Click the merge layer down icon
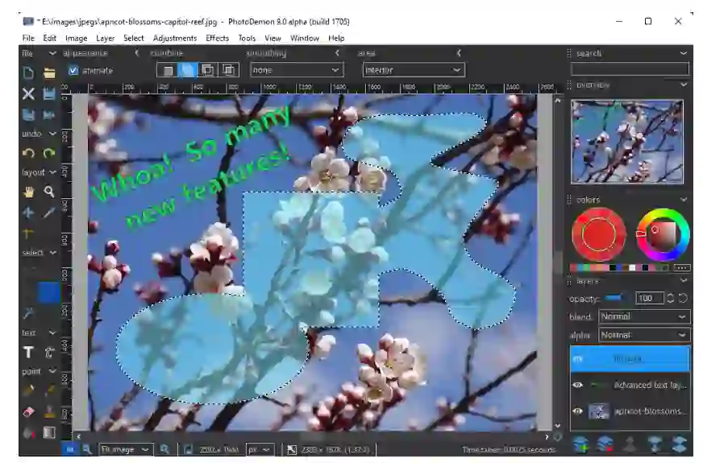 655,444
